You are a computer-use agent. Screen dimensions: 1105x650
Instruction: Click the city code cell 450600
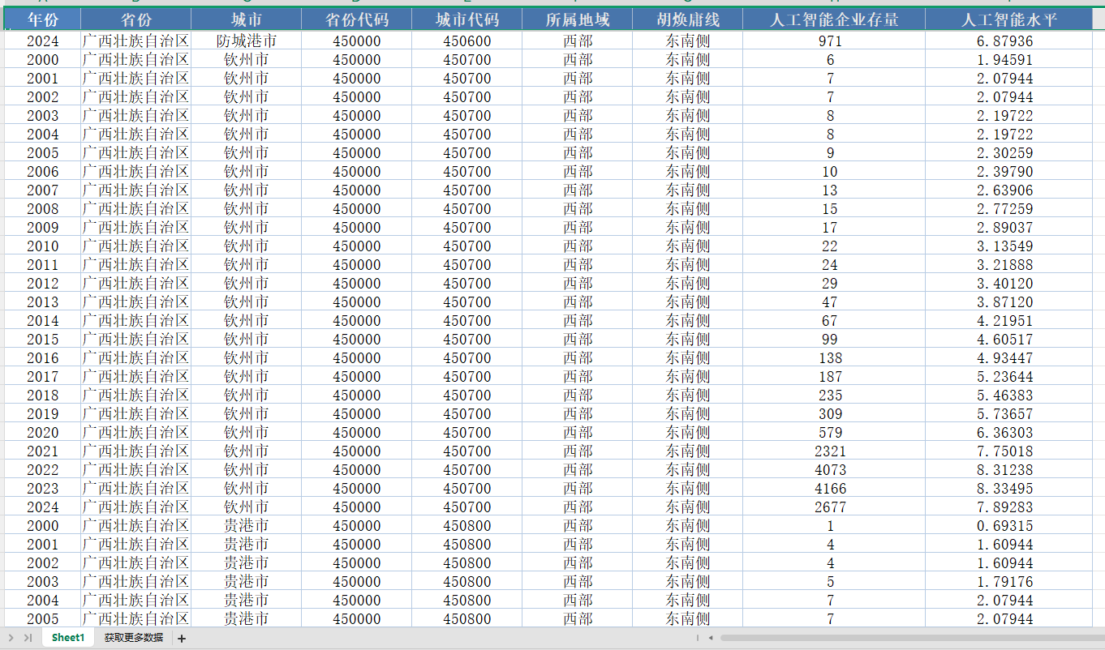(467, 41)
